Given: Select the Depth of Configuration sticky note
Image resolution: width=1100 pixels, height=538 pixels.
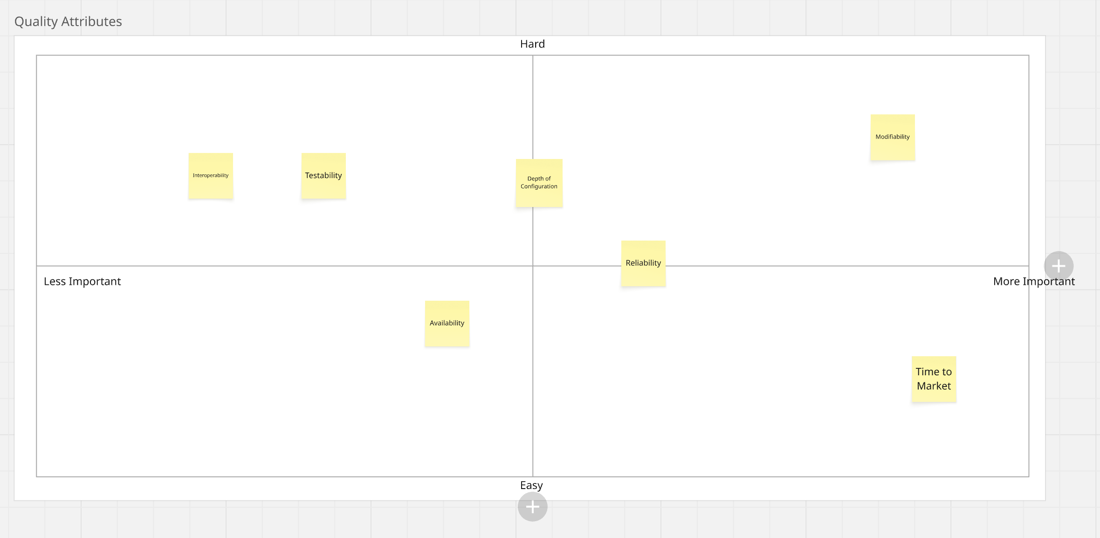Looking at the screenshot, I should (539, 183).
